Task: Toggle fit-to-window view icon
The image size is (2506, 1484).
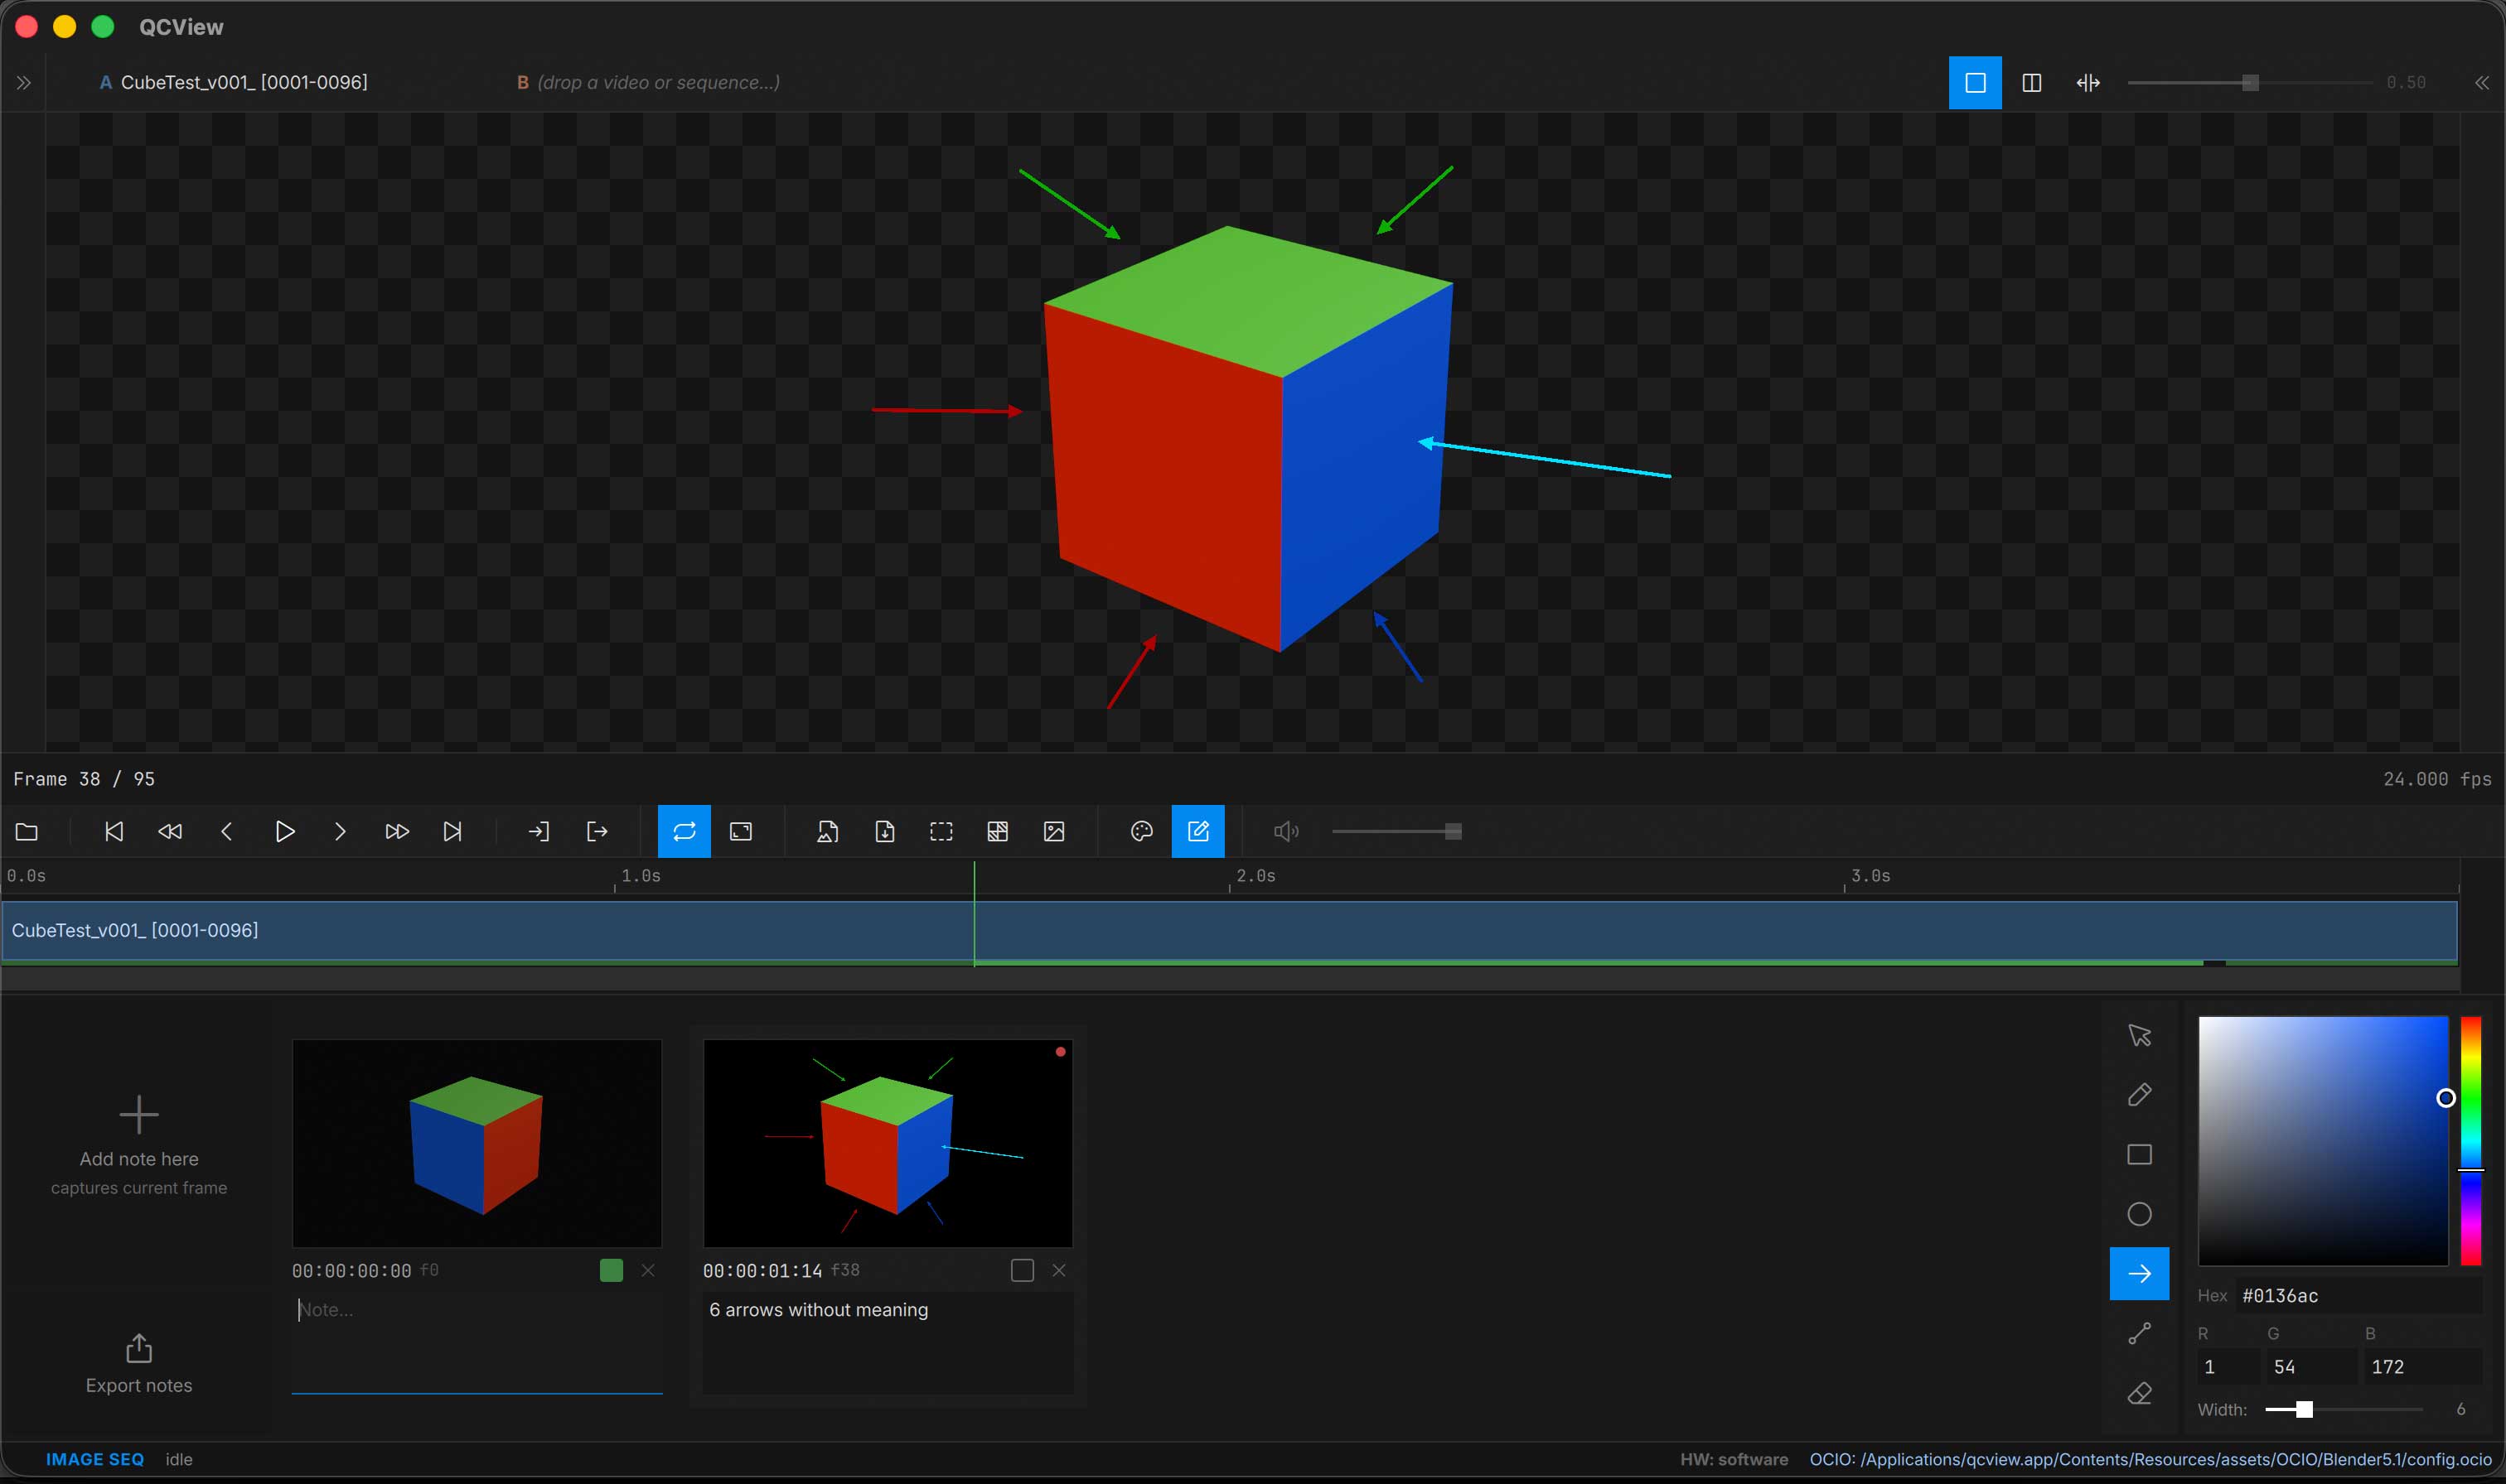Action: [x=742, y=832]
